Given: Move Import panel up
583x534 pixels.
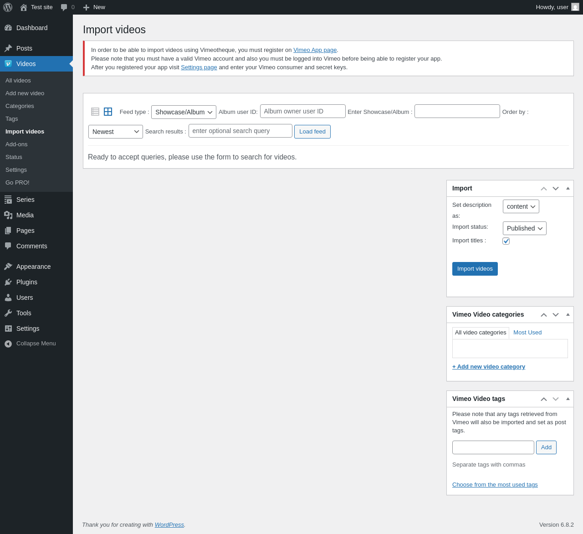Looking at the screenshot, I should coord(544,189).
